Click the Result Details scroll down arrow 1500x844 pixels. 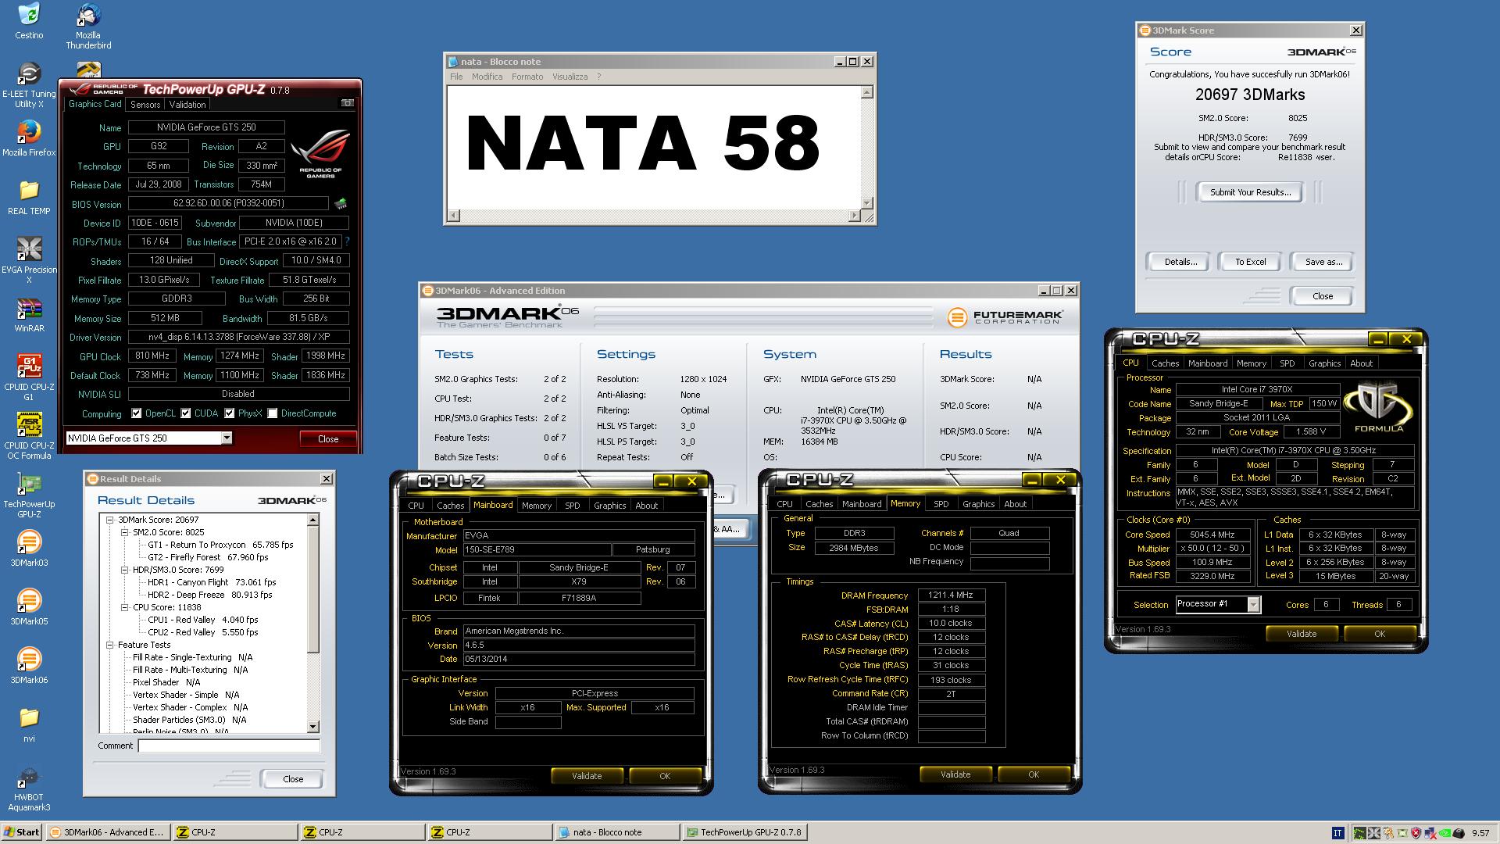tap(313, 727)
